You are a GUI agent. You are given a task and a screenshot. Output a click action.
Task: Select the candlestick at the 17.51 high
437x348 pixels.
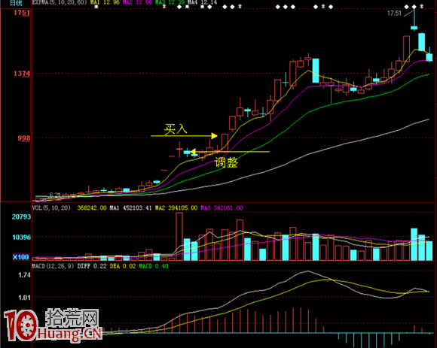[x=414, y=21]
